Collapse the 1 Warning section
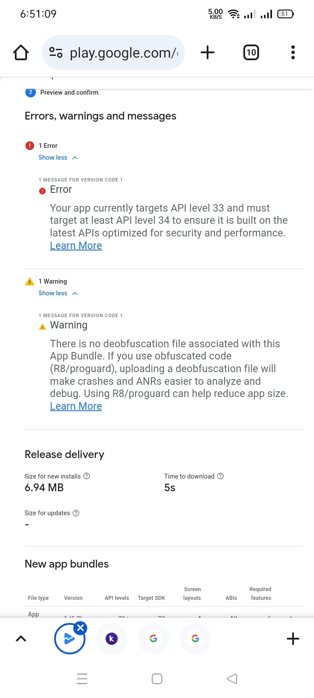This screenshot has height=698, width=314. tap(58, 293)
